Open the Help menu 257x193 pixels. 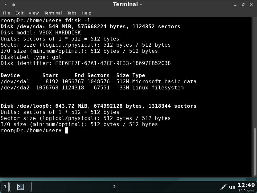(86, 13)
